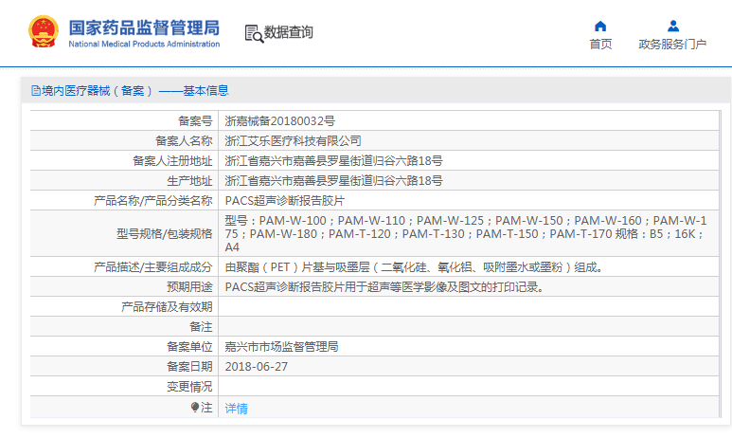Screen dimensions: 732x438
Task: Select PACS超声诊断报告胶片 product name value
Action: 285,201
